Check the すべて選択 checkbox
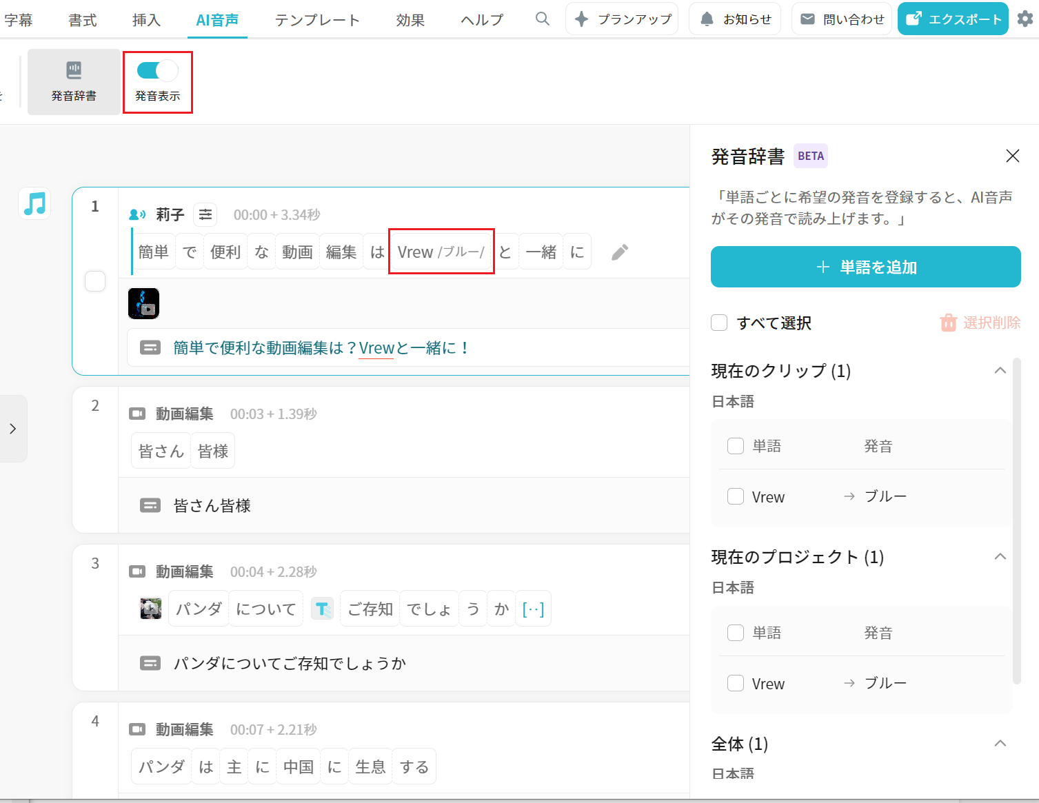1039x803 pixels. coord(719,323)
